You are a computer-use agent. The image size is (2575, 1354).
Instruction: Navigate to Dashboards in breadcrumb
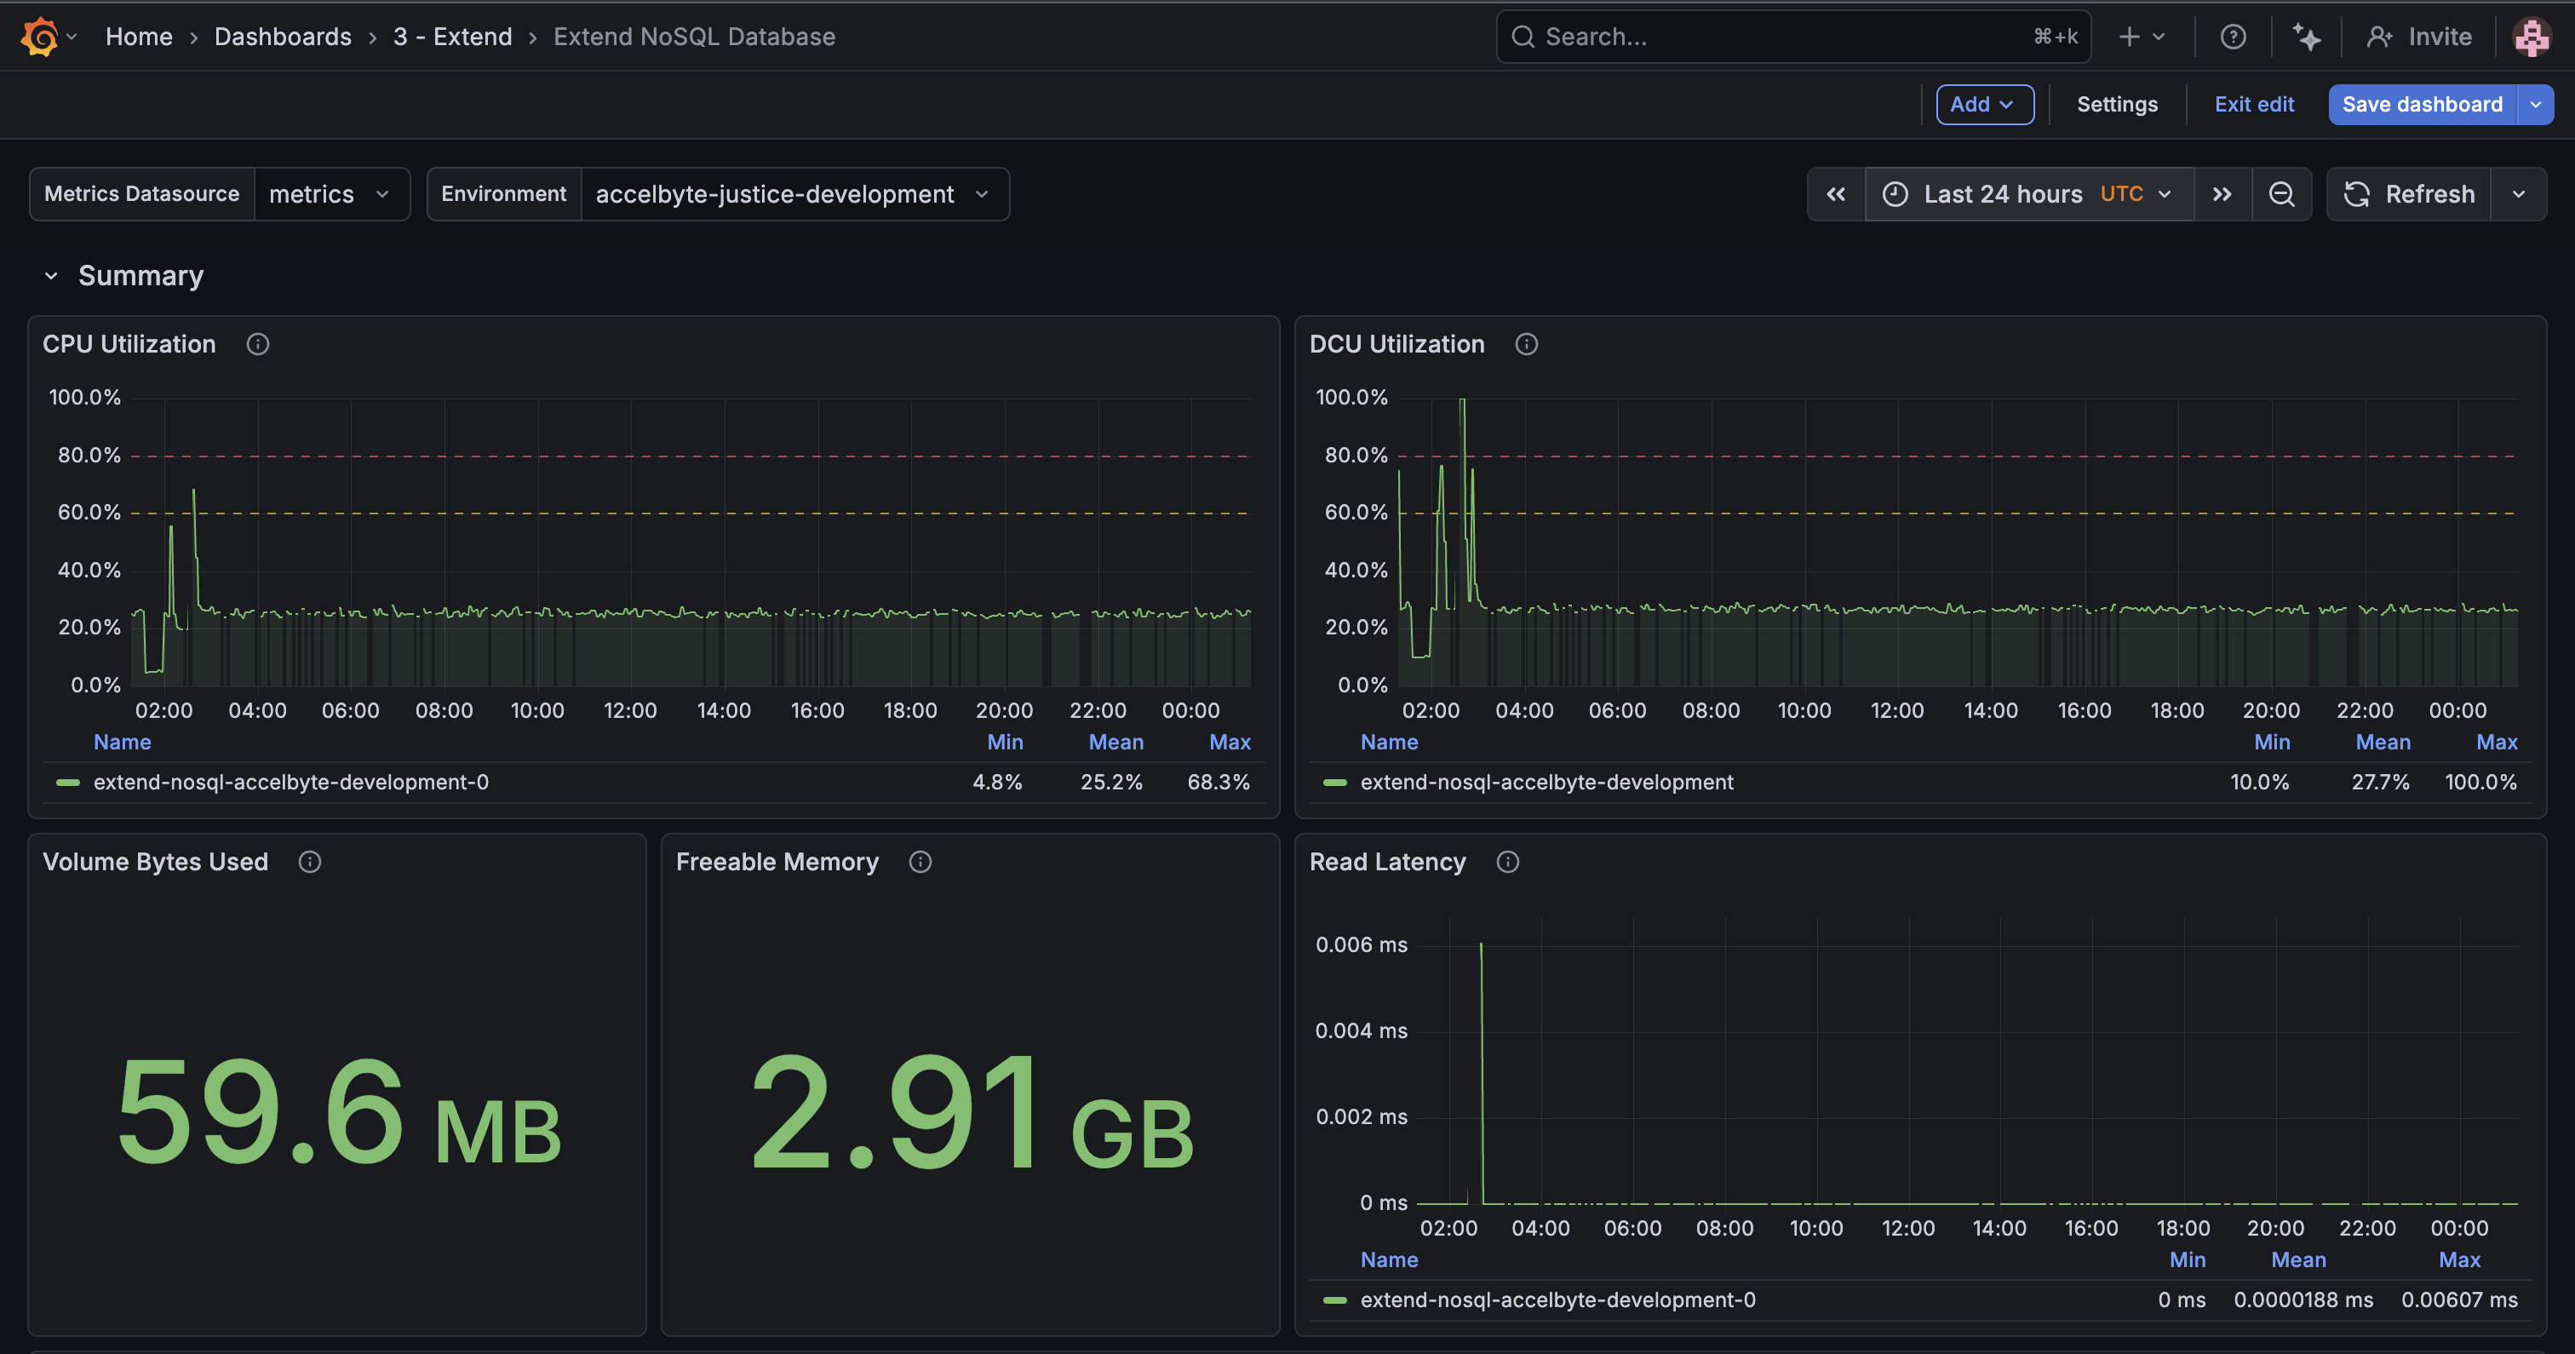click(283, 36)
